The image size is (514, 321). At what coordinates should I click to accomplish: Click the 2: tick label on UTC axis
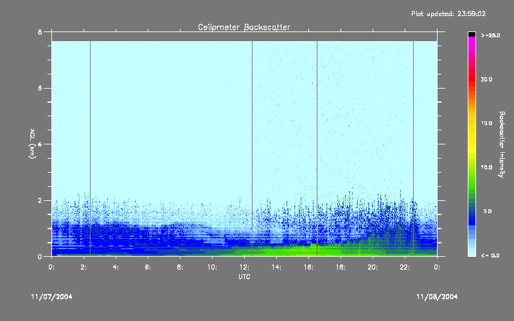[x=84, y=267]
